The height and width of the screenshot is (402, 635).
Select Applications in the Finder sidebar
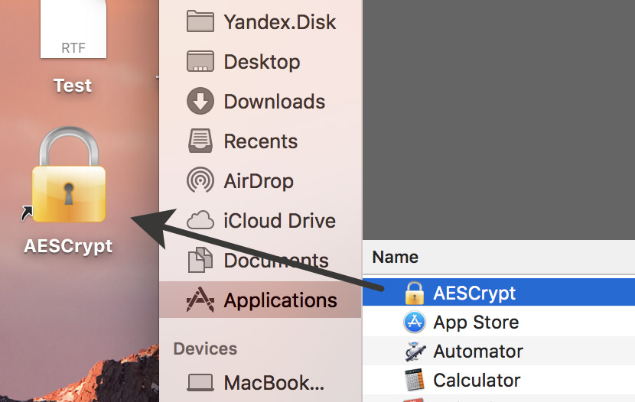click(280, 300)
